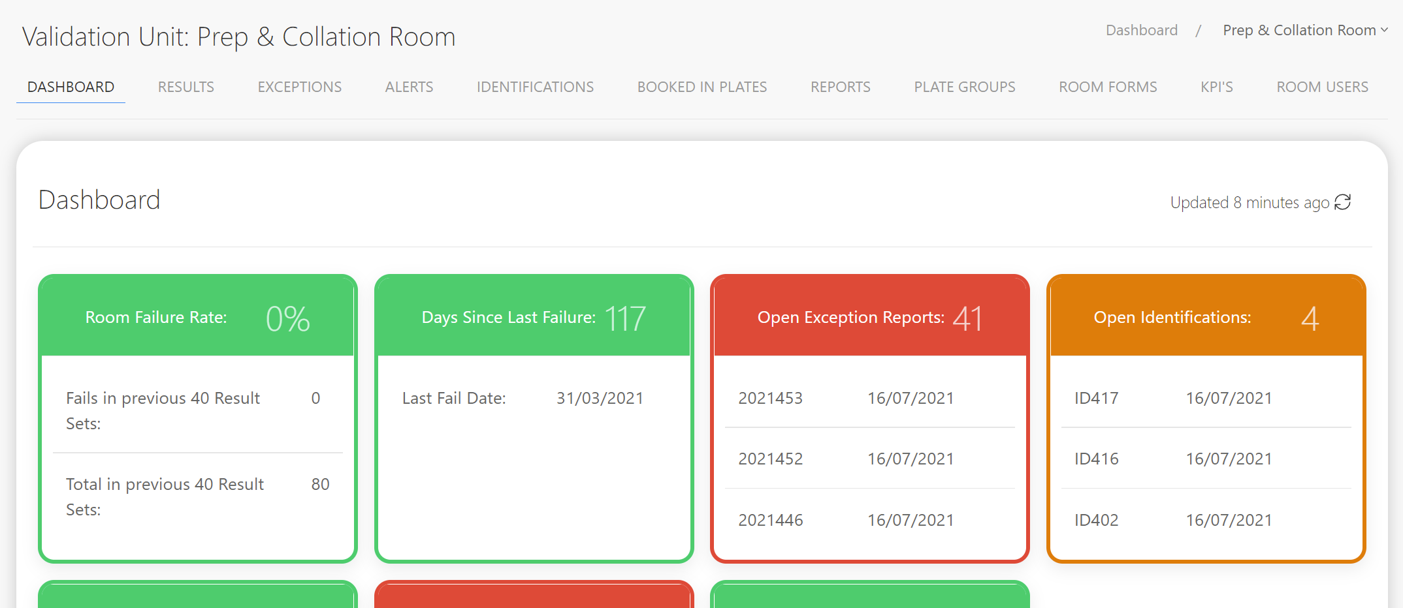1403x608 pixels.
Task: Click the 0% failure rate value
Action: click(288, 318)
